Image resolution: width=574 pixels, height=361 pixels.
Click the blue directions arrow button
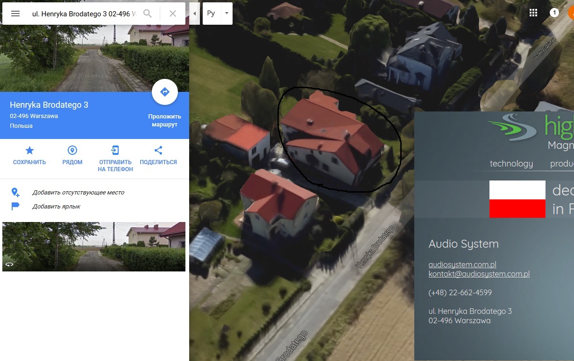165,92
